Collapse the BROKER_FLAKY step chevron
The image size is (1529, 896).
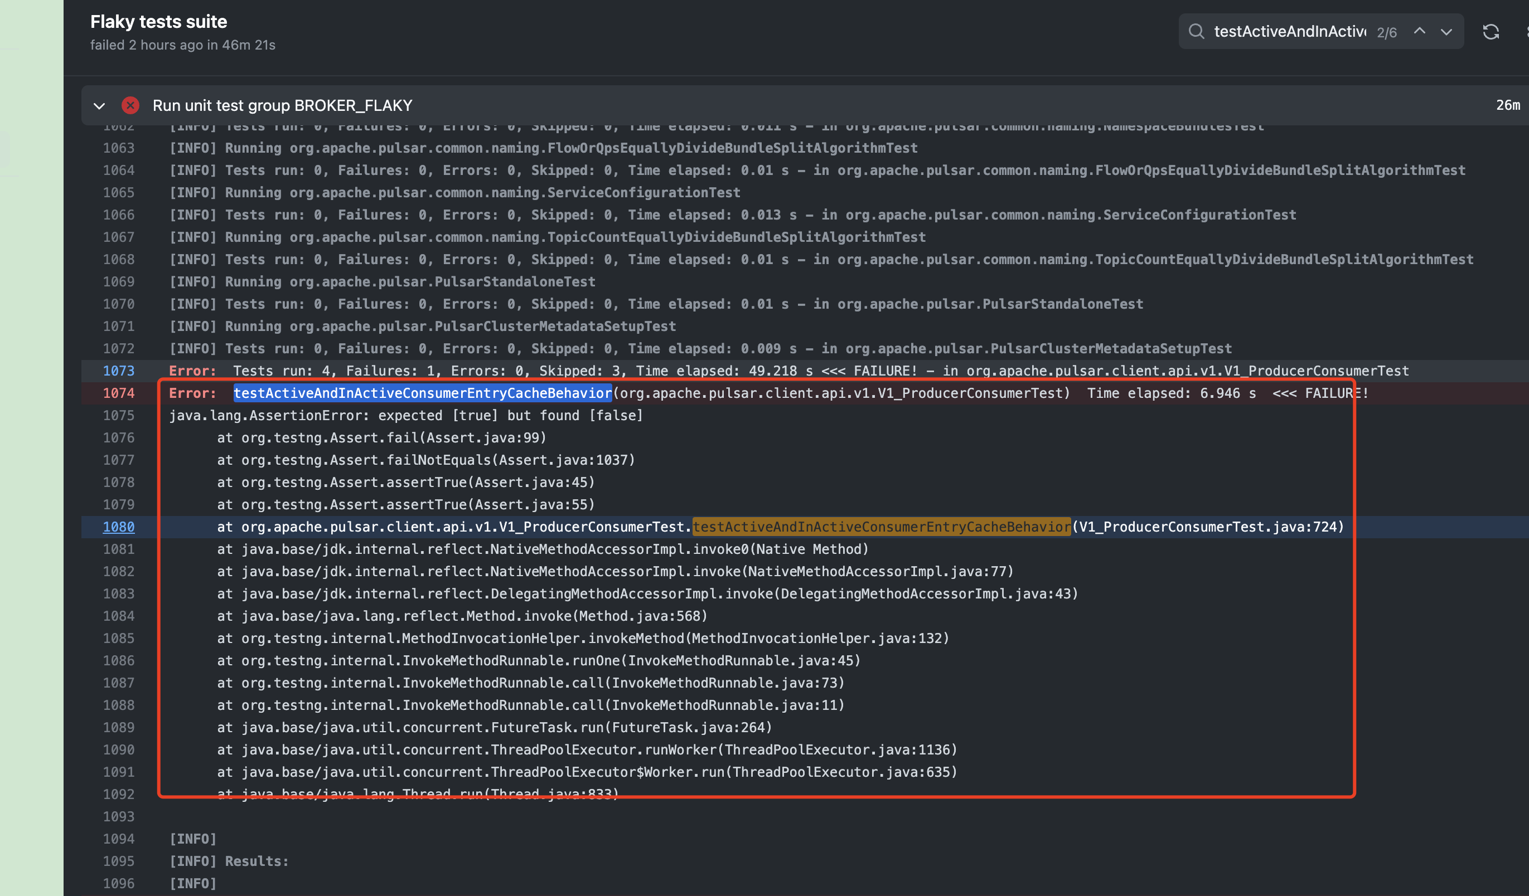click(99, 106)
